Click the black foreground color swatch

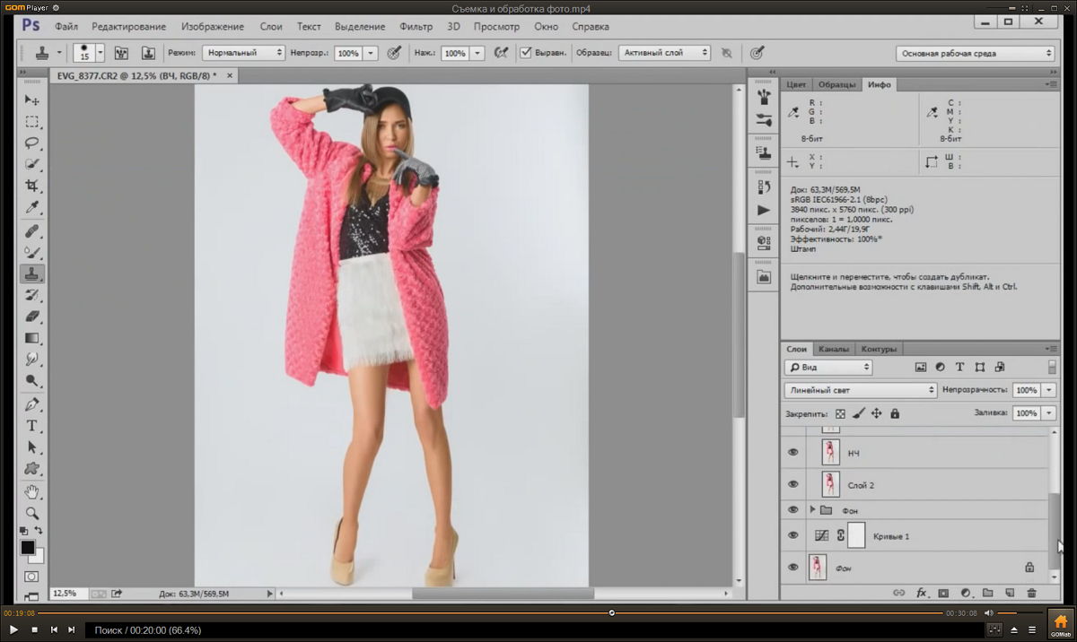28,547
